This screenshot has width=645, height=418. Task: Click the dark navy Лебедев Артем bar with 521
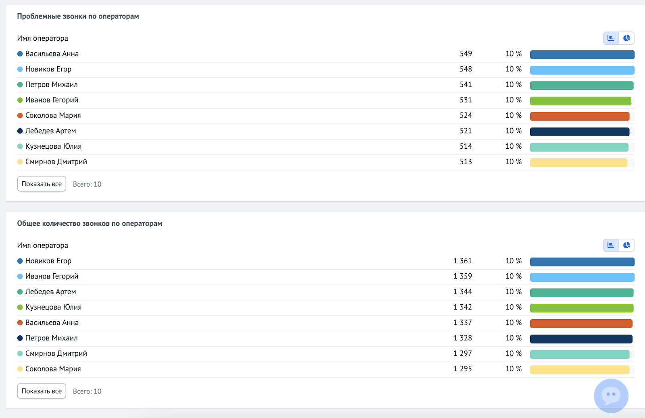580,132
